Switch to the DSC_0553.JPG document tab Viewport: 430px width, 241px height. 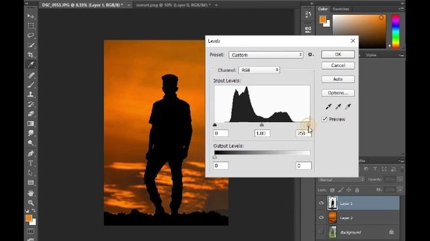[82, 5]
